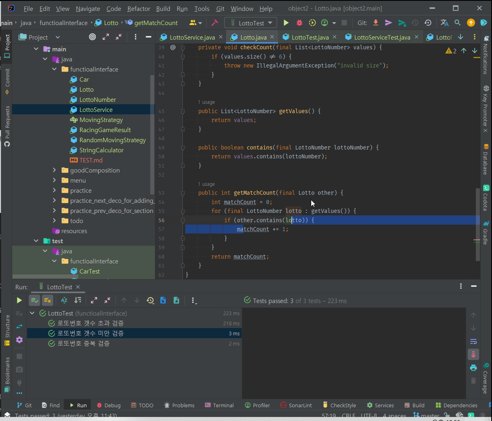Select RandomMovingStrategy in project tree
Screen dimensions: 492x421
coord(112,140)
